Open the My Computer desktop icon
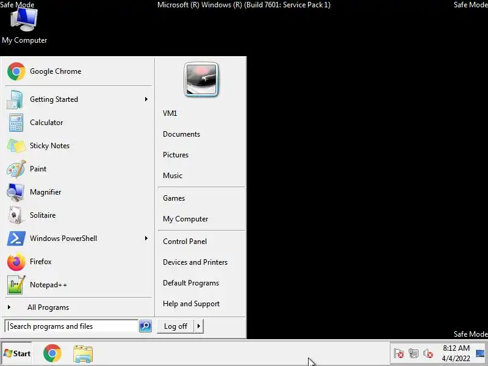Screen dimensions: 488x366 point(24,20)
